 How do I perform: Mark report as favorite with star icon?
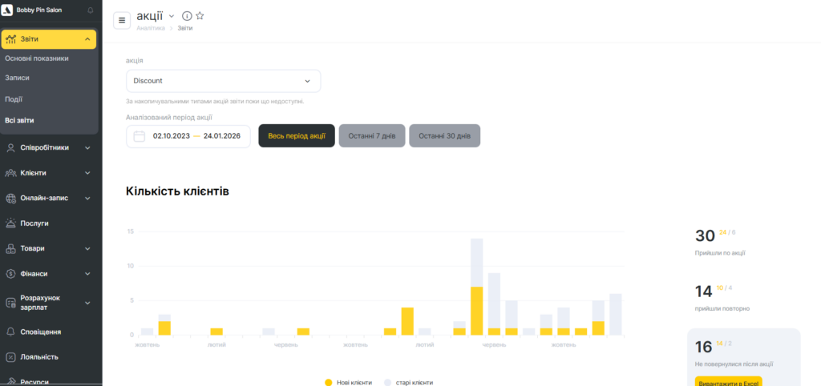point(200,16)
